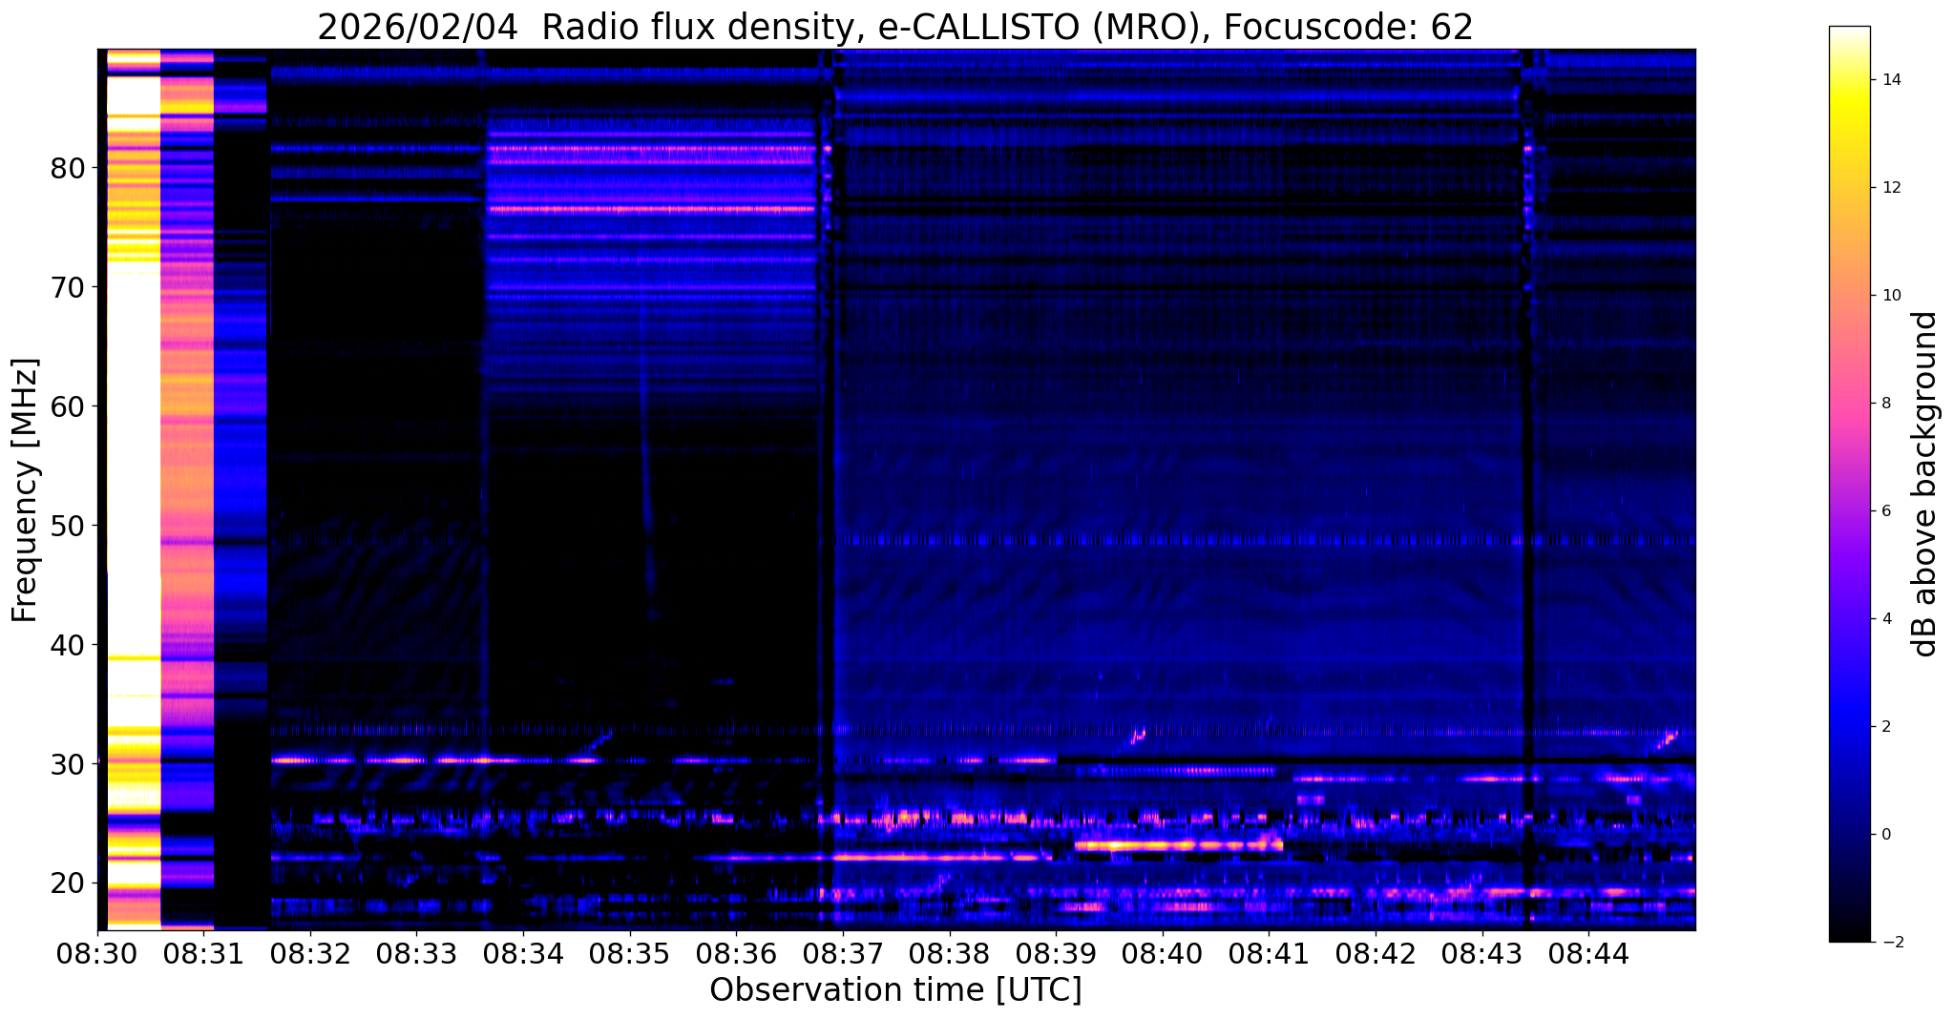This screenshot has width=1954, height=1018.
Task: Click the colorbar at 14 dB
Action: [1849, 80]
